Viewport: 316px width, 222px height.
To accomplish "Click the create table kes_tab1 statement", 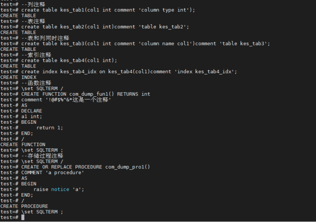I will point(108,10).
